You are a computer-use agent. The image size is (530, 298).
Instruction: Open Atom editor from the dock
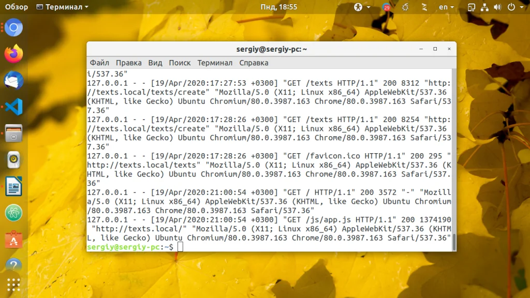13,213
